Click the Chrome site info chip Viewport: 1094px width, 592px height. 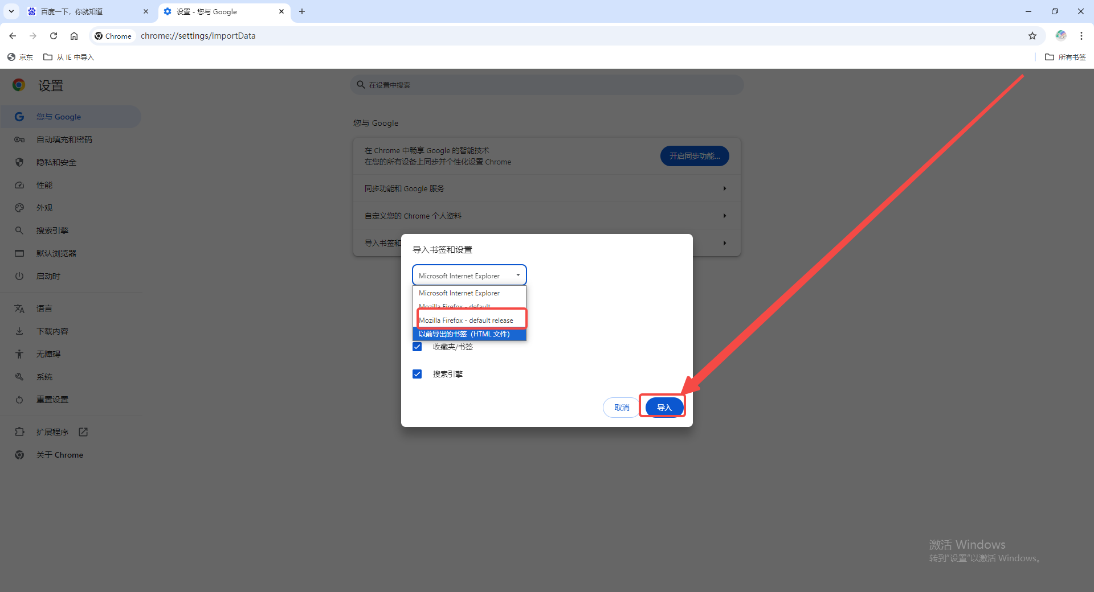coord(113,36)
